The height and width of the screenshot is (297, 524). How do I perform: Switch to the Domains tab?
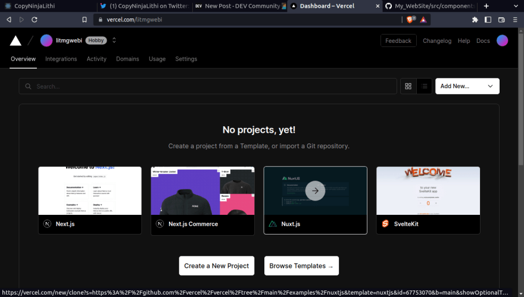pos(127,59)
